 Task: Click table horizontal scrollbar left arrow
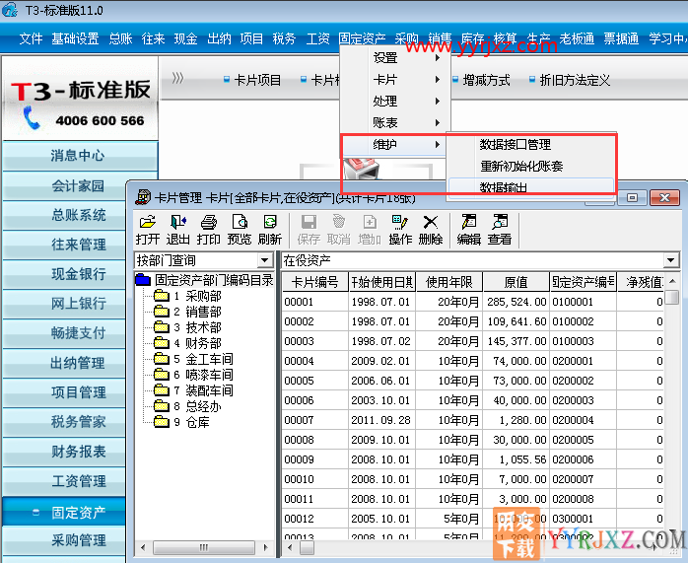click(290, 547)
